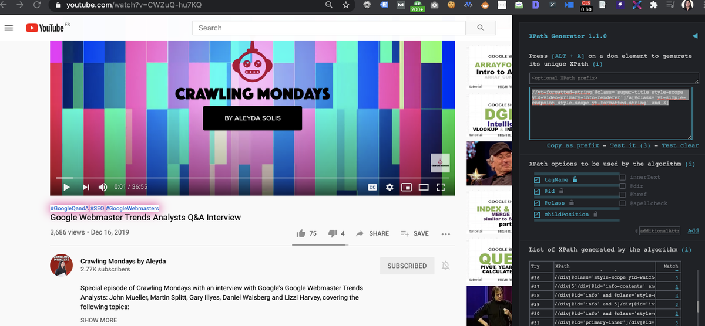The width and height of the screenshot is (705, 326).
Task: Uncheck the @class option checkbox
Action: pos(537,203)
